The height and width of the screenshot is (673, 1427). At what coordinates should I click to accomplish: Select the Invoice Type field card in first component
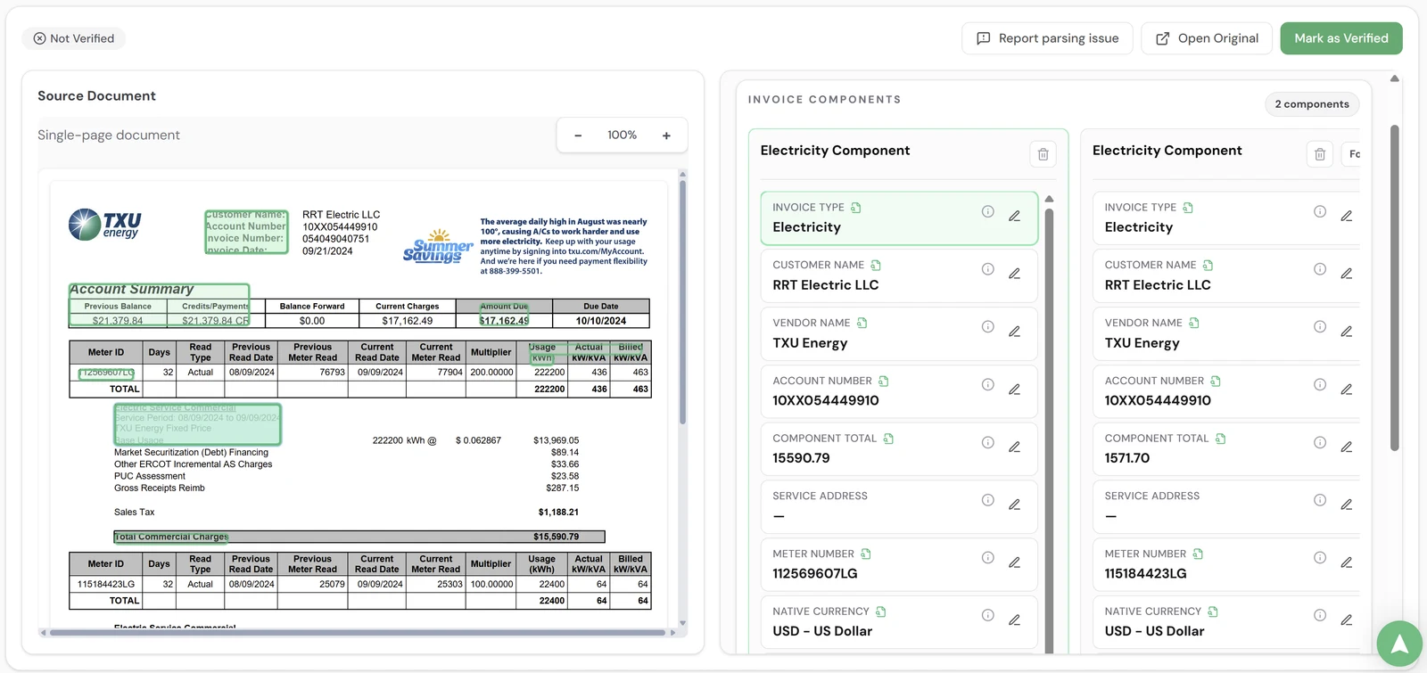[899, 218]
